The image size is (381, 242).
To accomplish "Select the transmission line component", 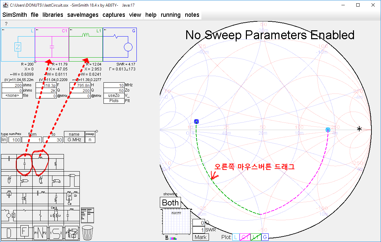I will point(72,179).
